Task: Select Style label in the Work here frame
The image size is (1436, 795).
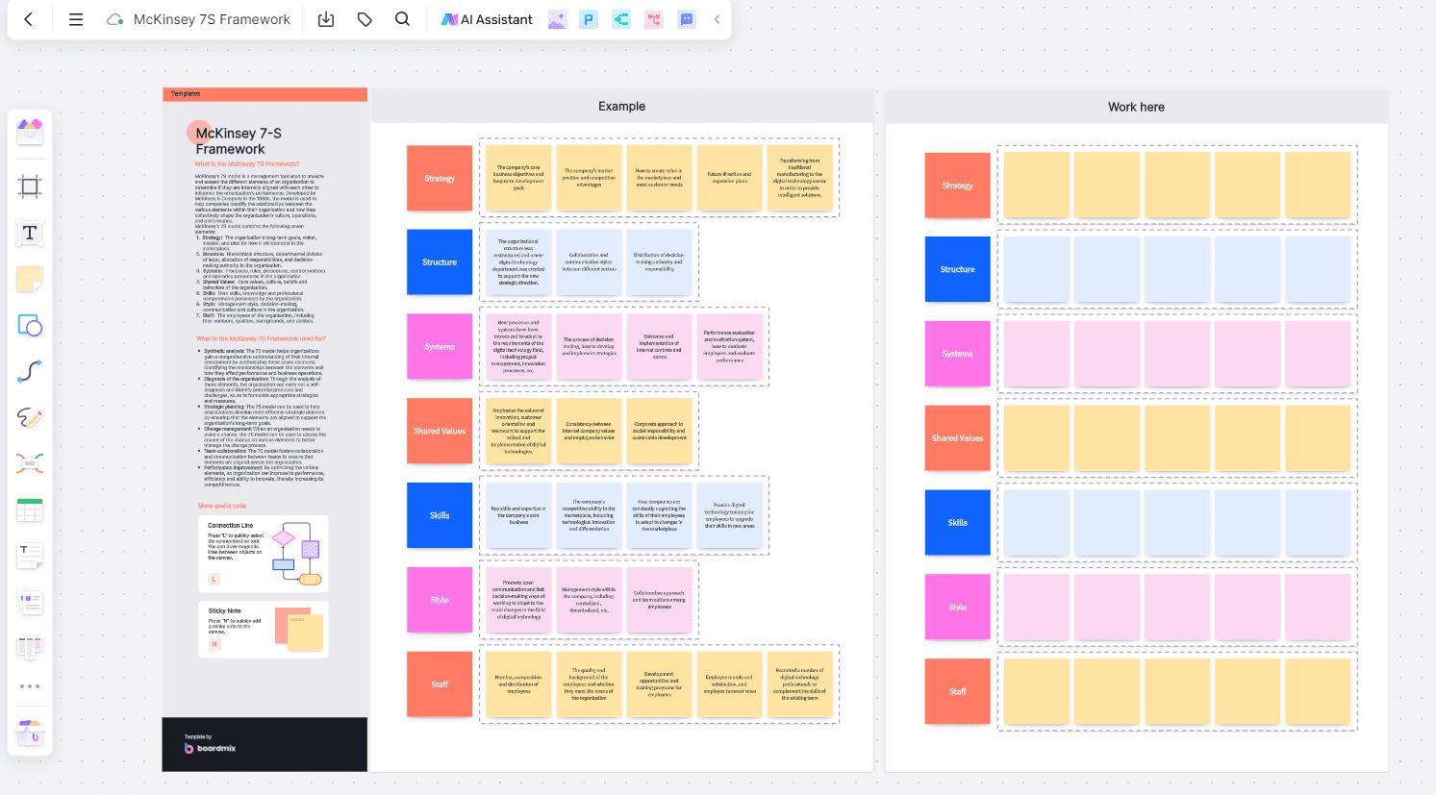Action: click(x=958, y=608)
